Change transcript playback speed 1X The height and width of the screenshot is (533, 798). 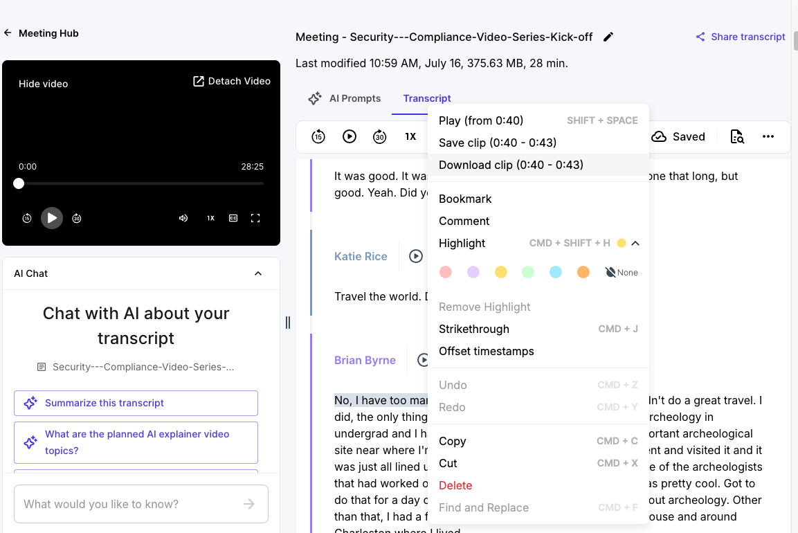[x=410, y=137]
